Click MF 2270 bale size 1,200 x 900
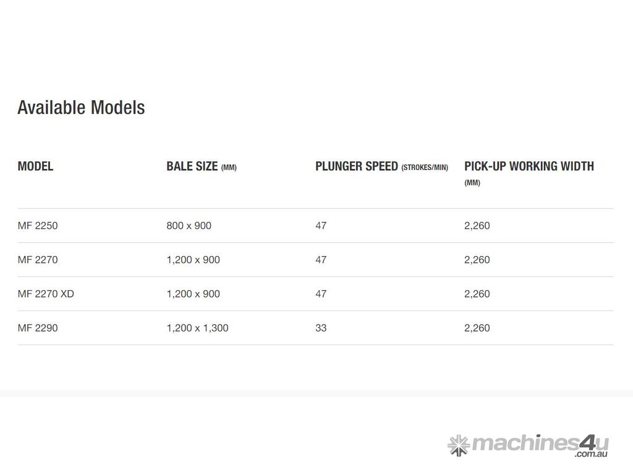 point(193,260)
